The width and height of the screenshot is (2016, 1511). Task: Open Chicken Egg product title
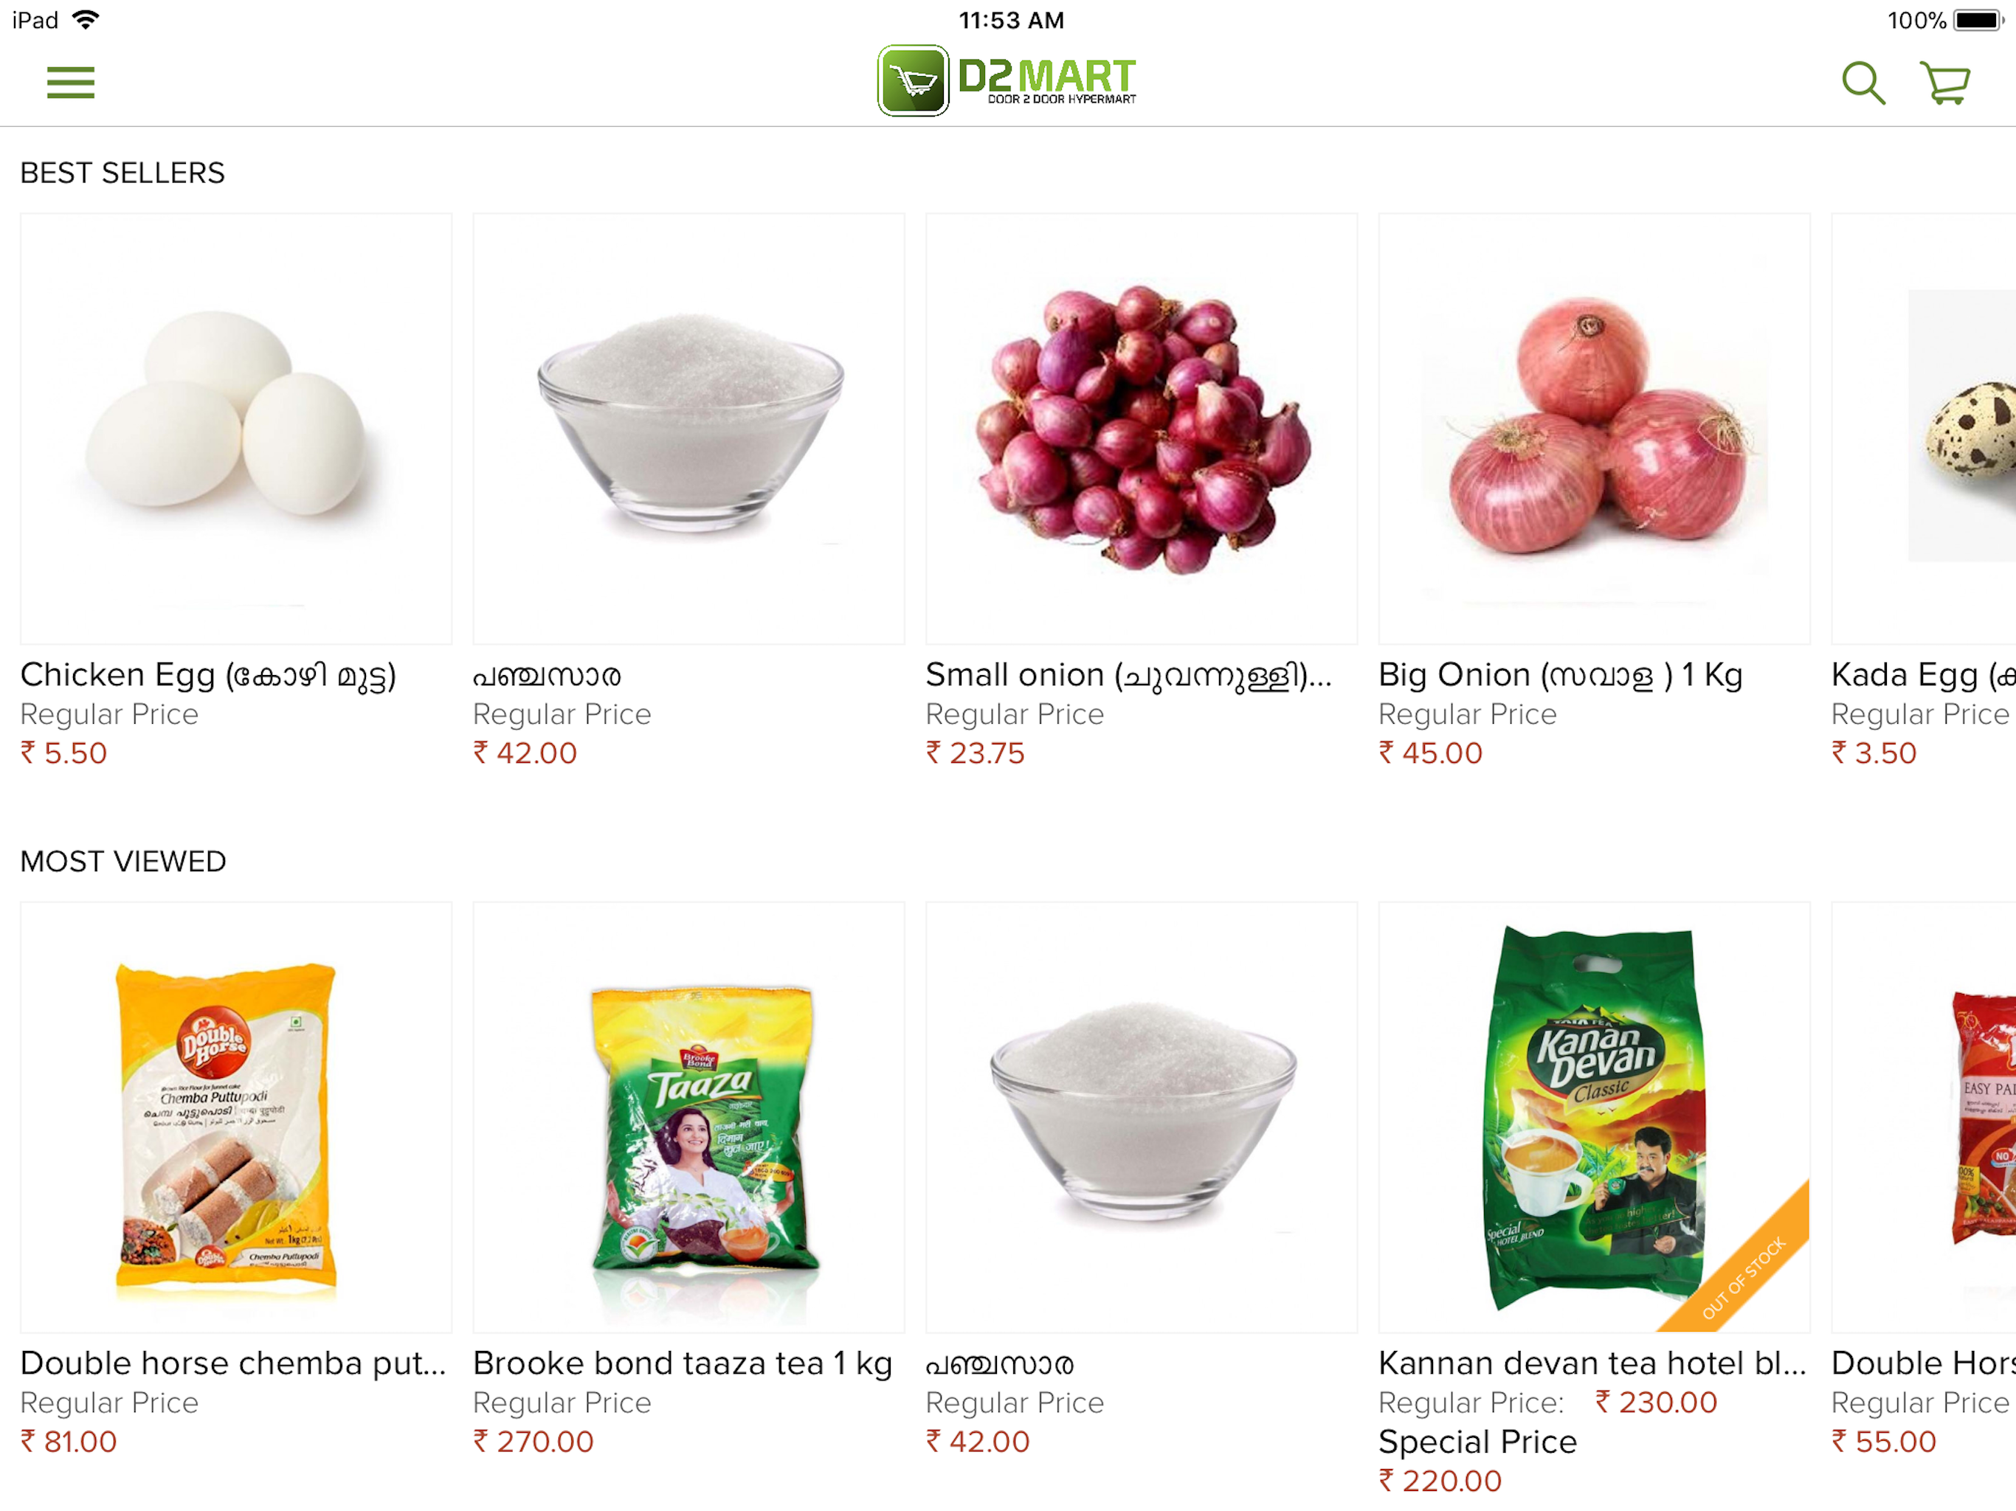coord(209,675)
